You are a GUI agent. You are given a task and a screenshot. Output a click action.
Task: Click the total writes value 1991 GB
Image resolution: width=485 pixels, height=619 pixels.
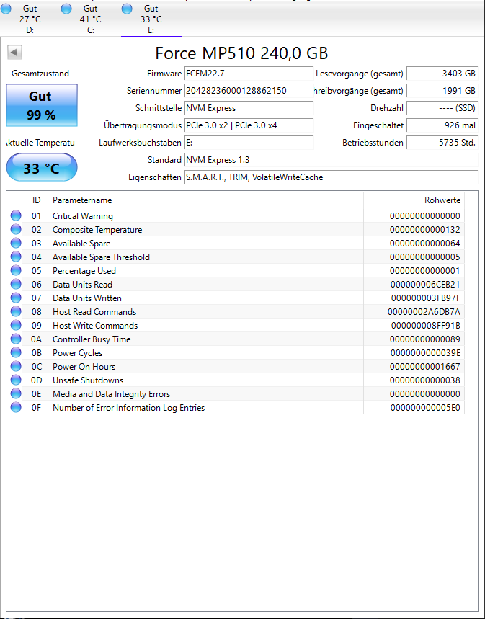(x=442, y=91)
